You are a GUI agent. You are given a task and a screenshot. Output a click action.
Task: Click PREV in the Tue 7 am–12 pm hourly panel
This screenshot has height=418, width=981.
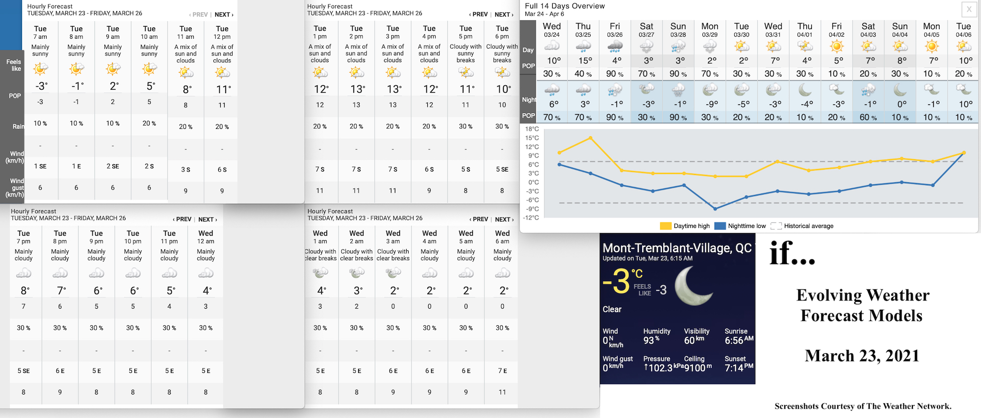(x=198, y=15)
